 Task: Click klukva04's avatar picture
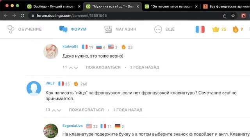[51, 51]
